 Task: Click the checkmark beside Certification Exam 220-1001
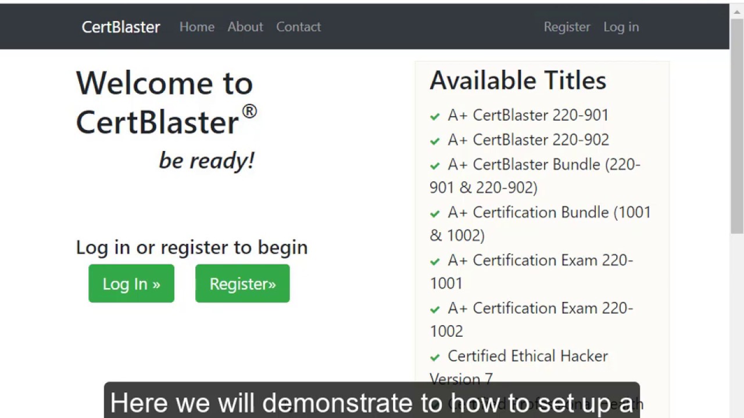435,261
